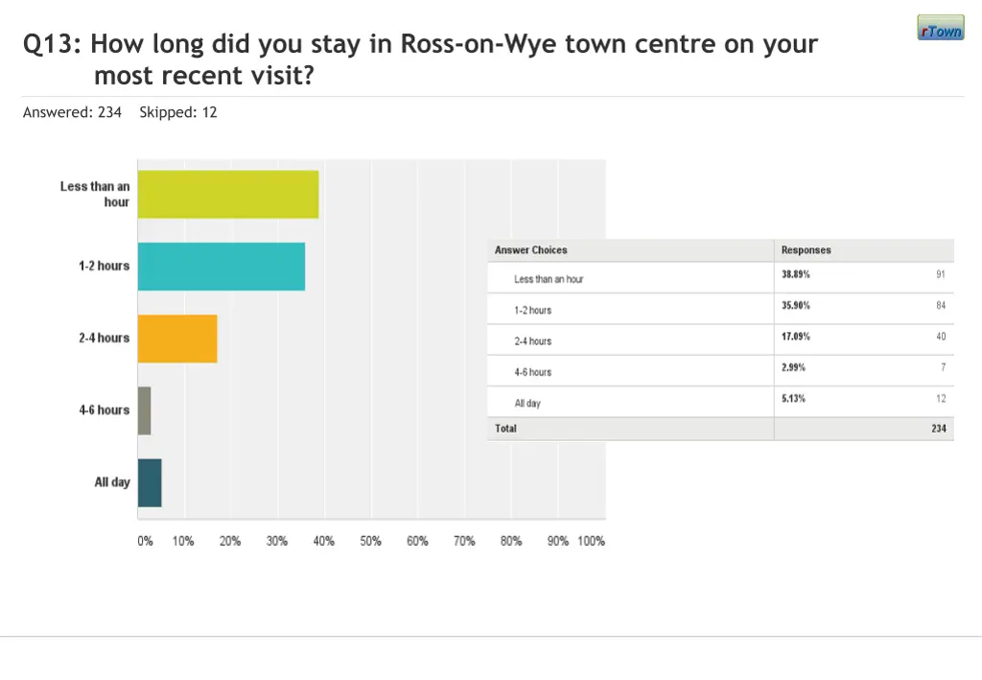Click the 'Skipped: 12' text

click(x=178, y=112)
